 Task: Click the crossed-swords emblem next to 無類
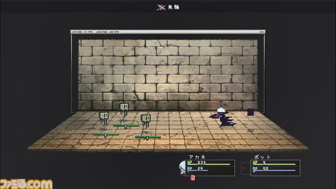[x=161, y=7]
